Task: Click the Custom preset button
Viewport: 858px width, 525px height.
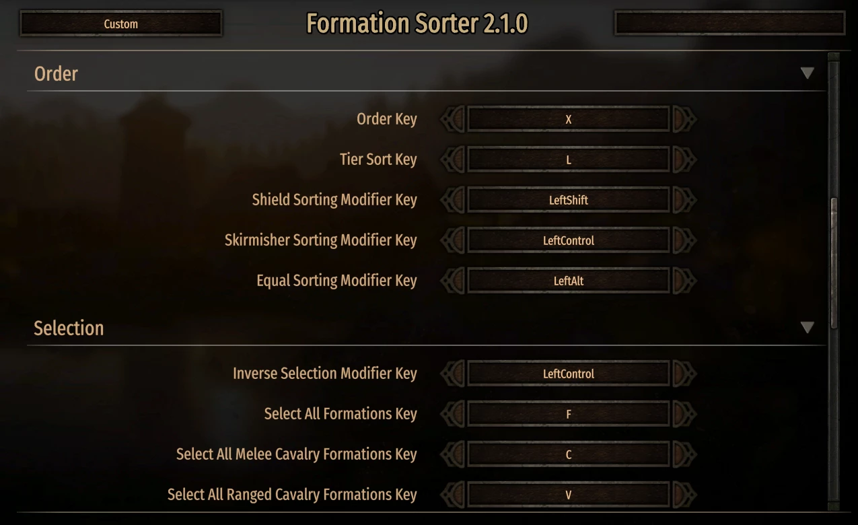Action: [121, 24]
